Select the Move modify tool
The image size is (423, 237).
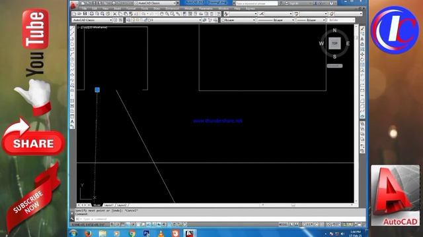point(362,55)
